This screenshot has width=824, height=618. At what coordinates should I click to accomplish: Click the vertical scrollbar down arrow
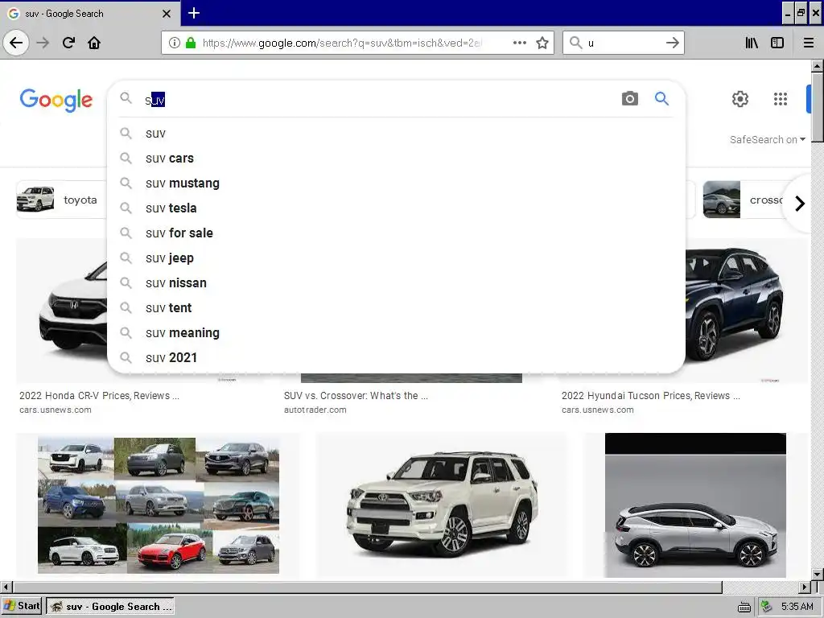click(818, 575)
